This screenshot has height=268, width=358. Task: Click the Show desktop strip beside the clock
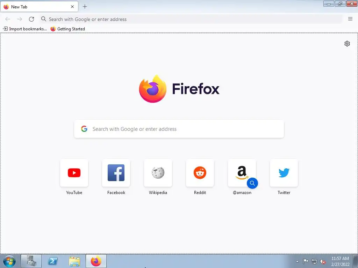pos(356,261)
